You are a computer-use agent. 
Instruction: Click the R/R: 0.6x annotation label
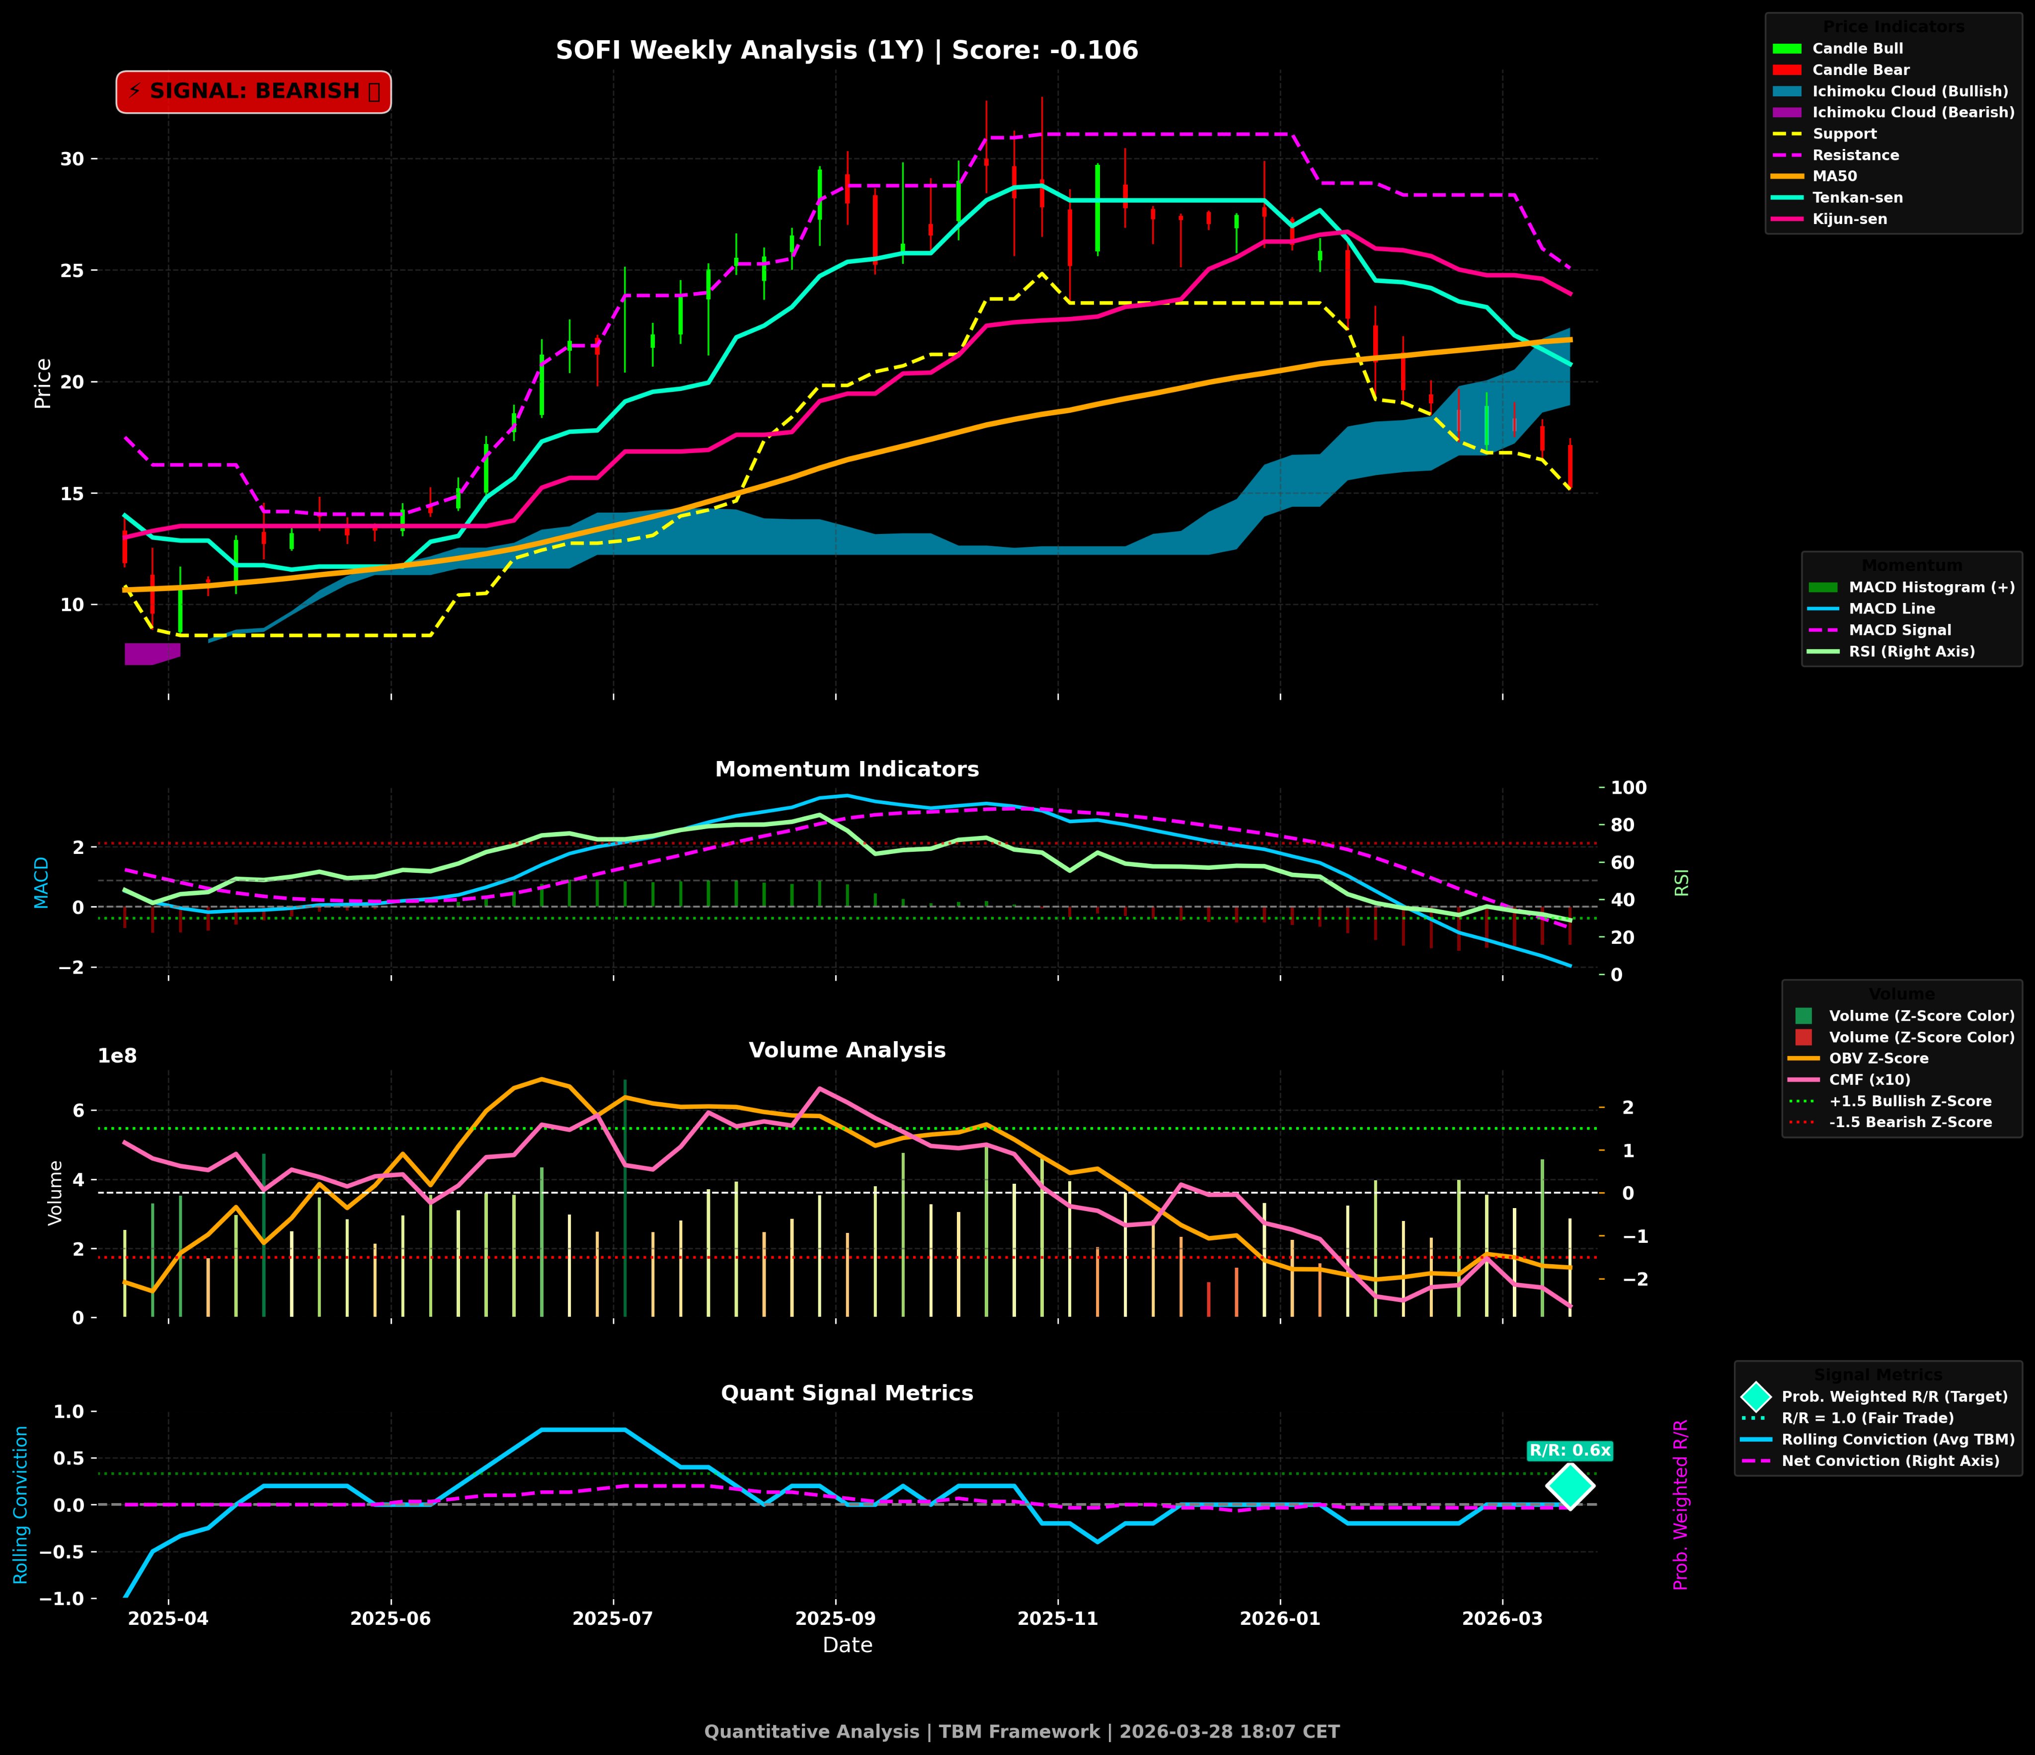(x=1569, y=1450)
